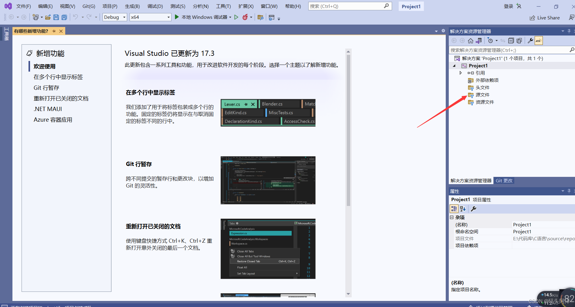
Task: Select .NET MAUI in sidebar list
Action: click(48, 109)
